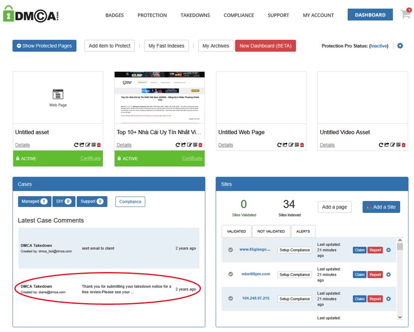Share the Top 10+ Nhà Cái asset
The height and width of the screenshot is (332, 414).
pyautogui.click(x=183, y=145)
